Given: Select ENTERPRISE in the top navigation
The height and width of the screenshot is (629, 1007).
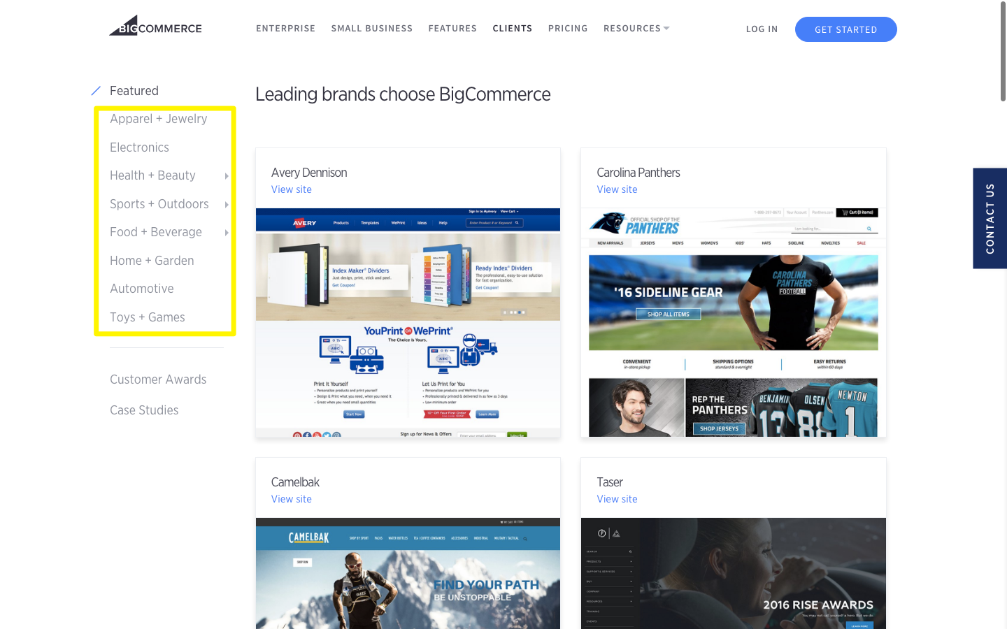Looking at the screenshot, I should click(285, 28).
